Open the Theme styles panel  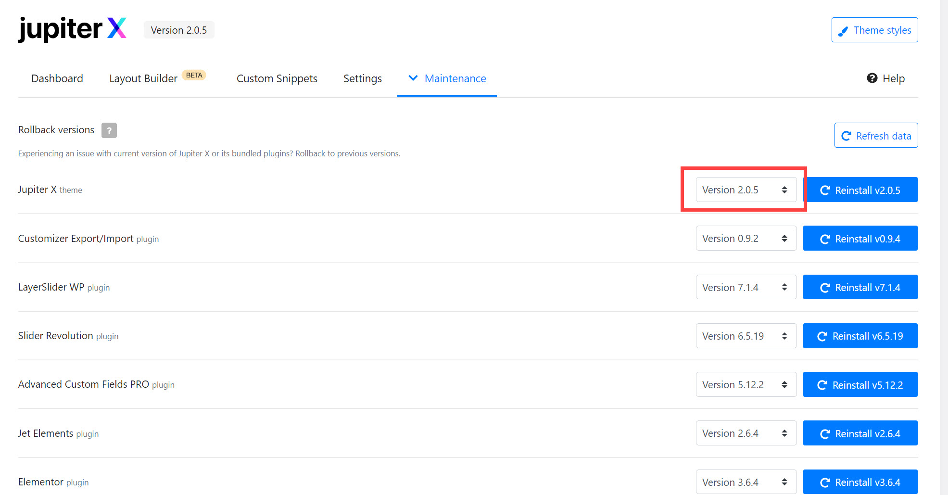(874, 30)
